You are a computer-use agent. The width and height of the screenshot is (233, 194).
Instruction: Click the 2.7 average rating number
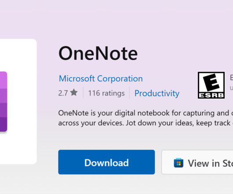click(63, 93)
